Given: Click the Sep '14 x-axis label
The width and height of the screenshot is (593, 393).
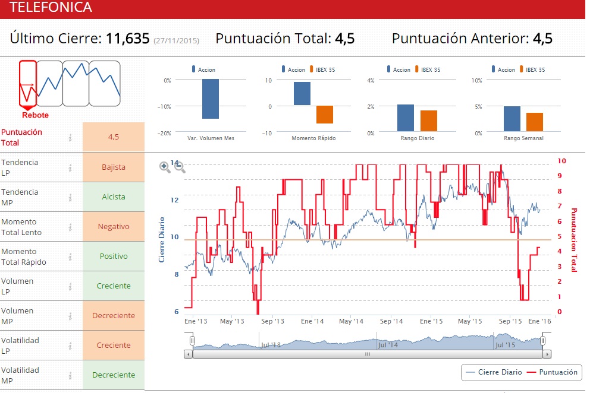Looking at the screenshot, I should point(391,321).
